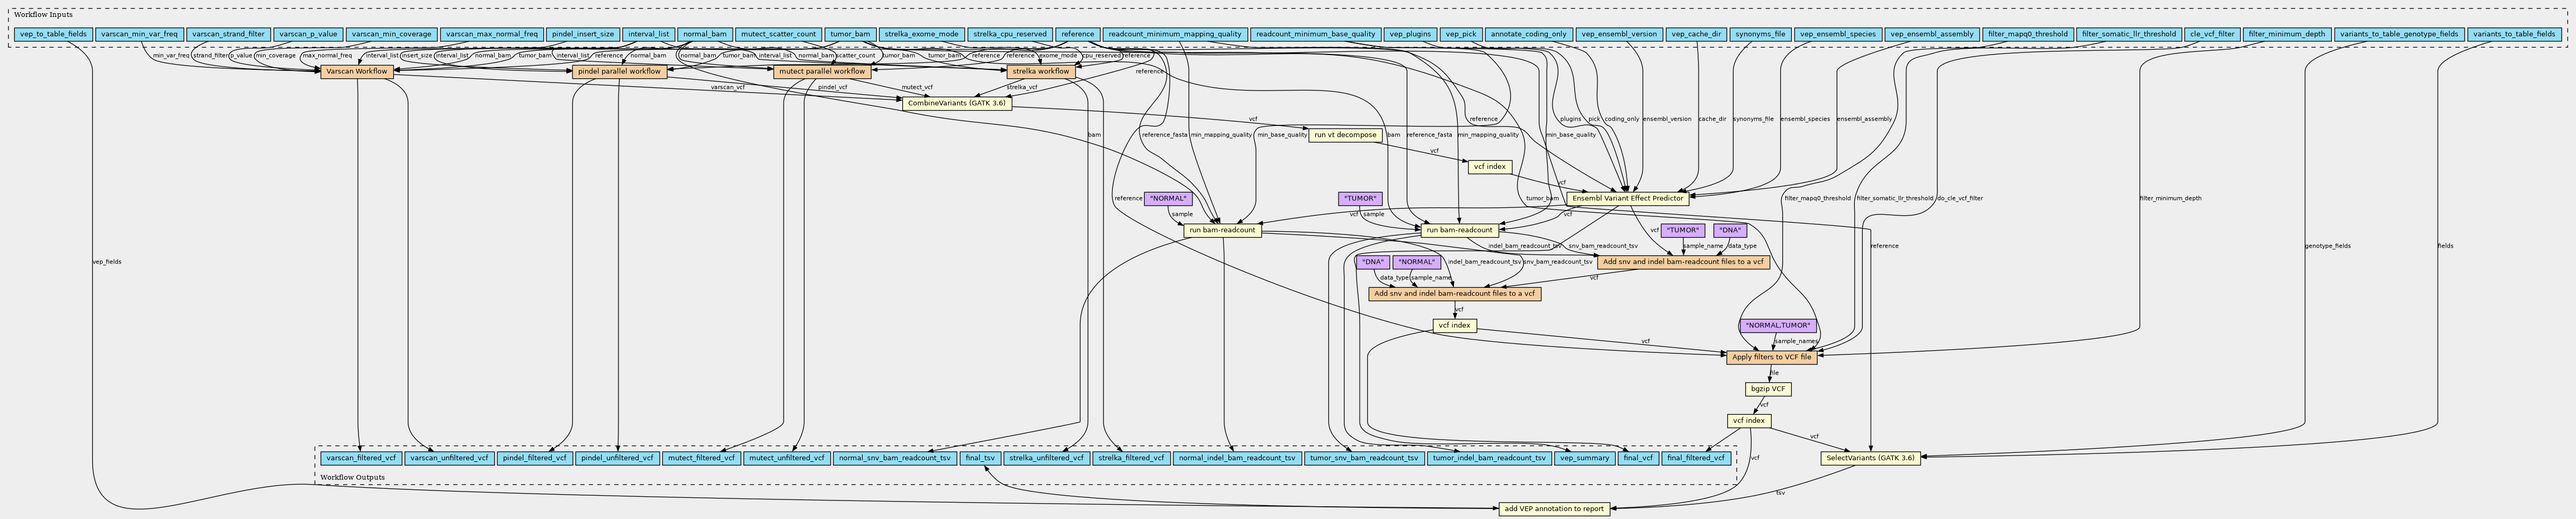2576x519 pixels.
Task: Click the tumor_snv_bam_readcount_tsv output
Action: (x=1363, y=458)
